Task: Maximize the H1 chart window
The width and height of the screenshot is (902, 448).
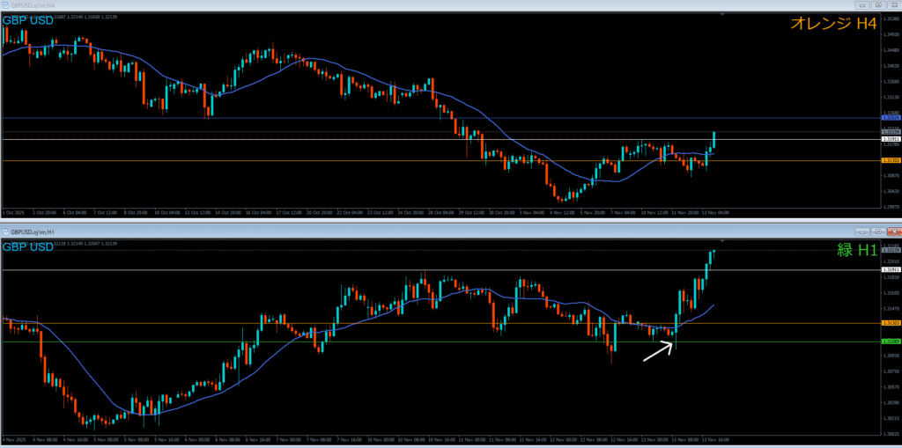Action: pos(876,230)
